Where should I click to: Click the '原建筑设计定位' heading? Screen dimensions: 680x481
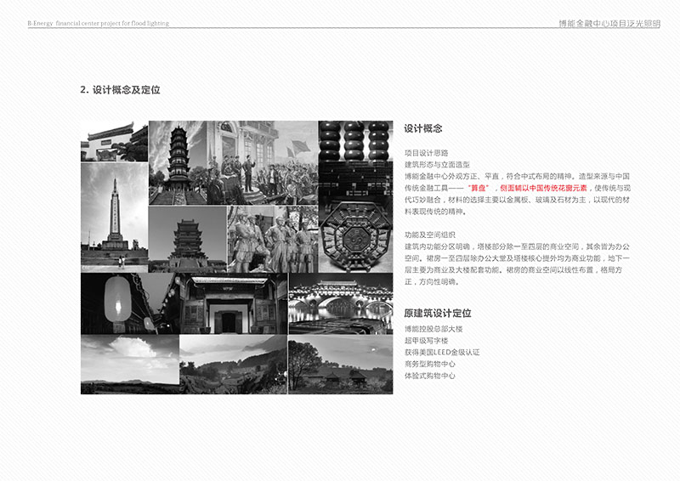click(x=437, y=314)
